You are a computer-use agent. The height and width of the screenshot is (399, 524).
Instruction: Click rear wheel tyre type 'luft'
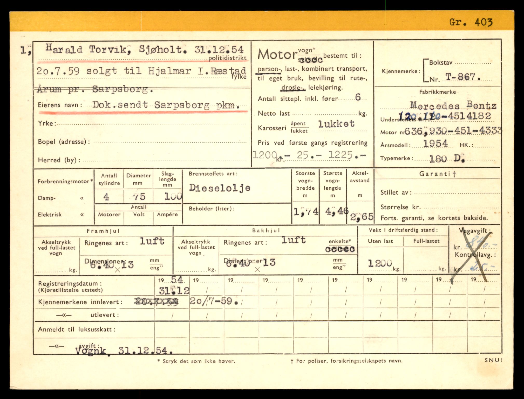pyautogui.click(x=294, y=240)
